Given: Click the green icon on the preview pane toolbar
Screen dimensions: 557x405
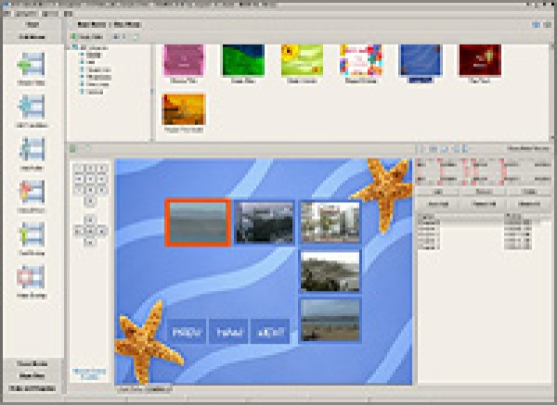Looking at the screenshot, I should click(72, 148).
